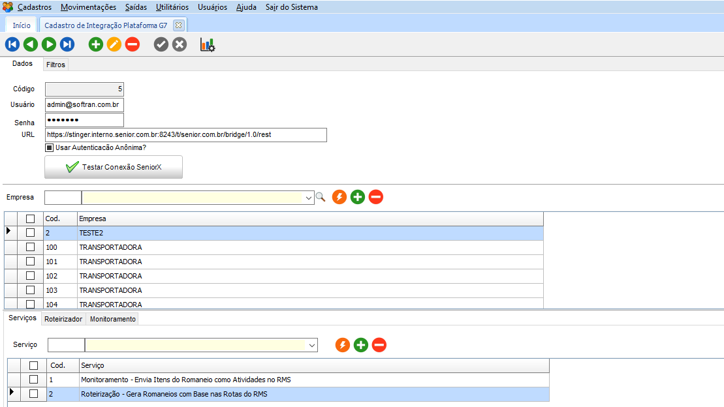Open the Usuários menu

212,7
